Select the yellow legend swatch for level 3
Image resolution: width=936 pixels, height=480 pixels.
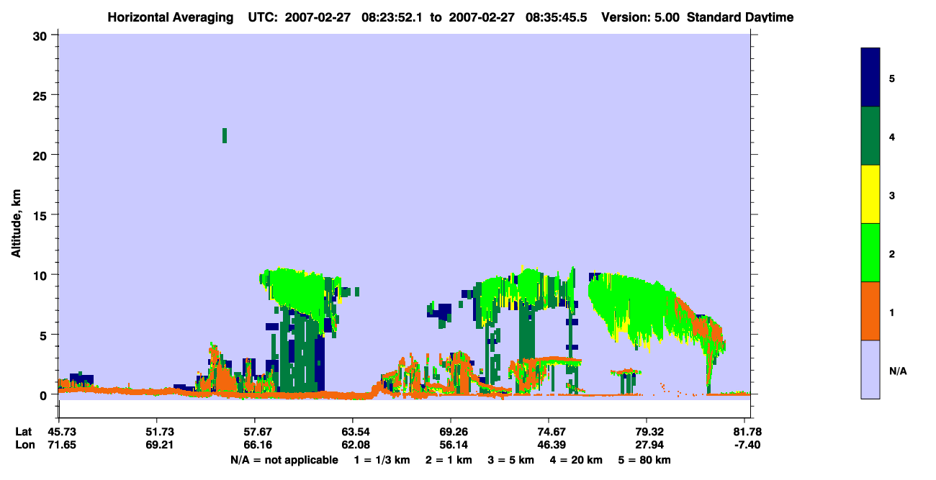tap(870, 194)
